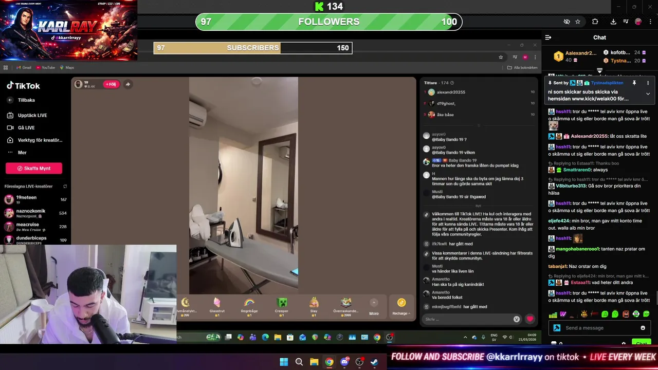
Task: Collapse the top viewers list handle
Action: (x=479, y=125)
